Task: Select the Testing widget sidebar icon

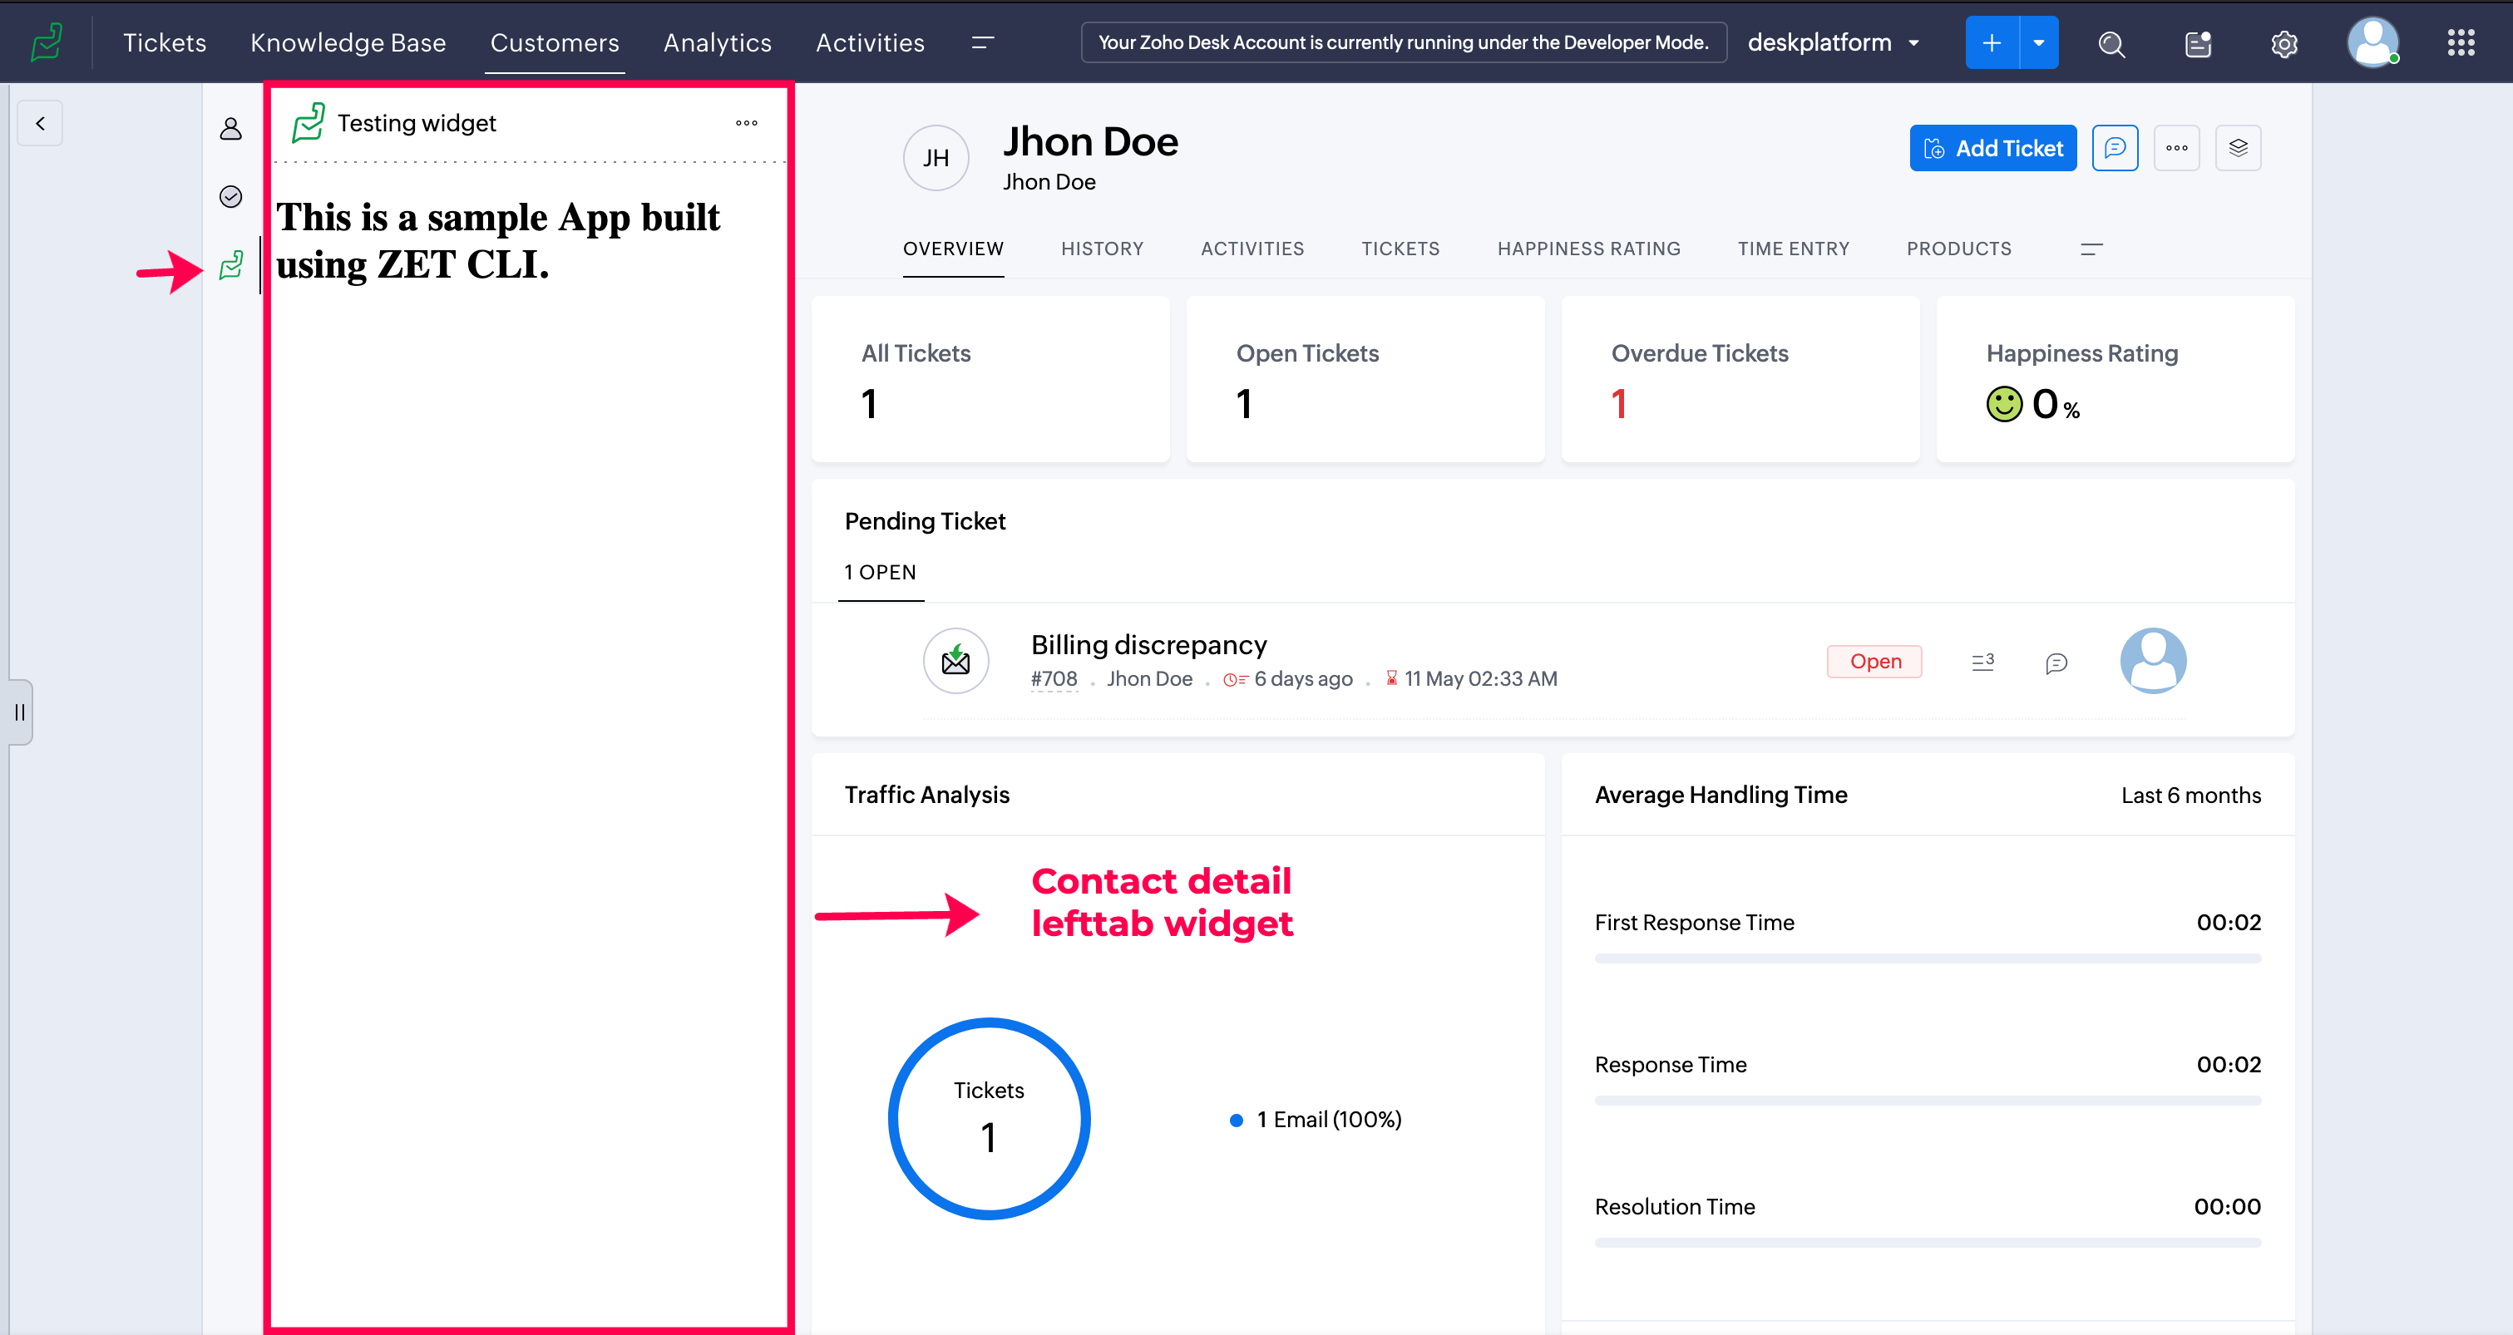Action: tap(231, 264)
